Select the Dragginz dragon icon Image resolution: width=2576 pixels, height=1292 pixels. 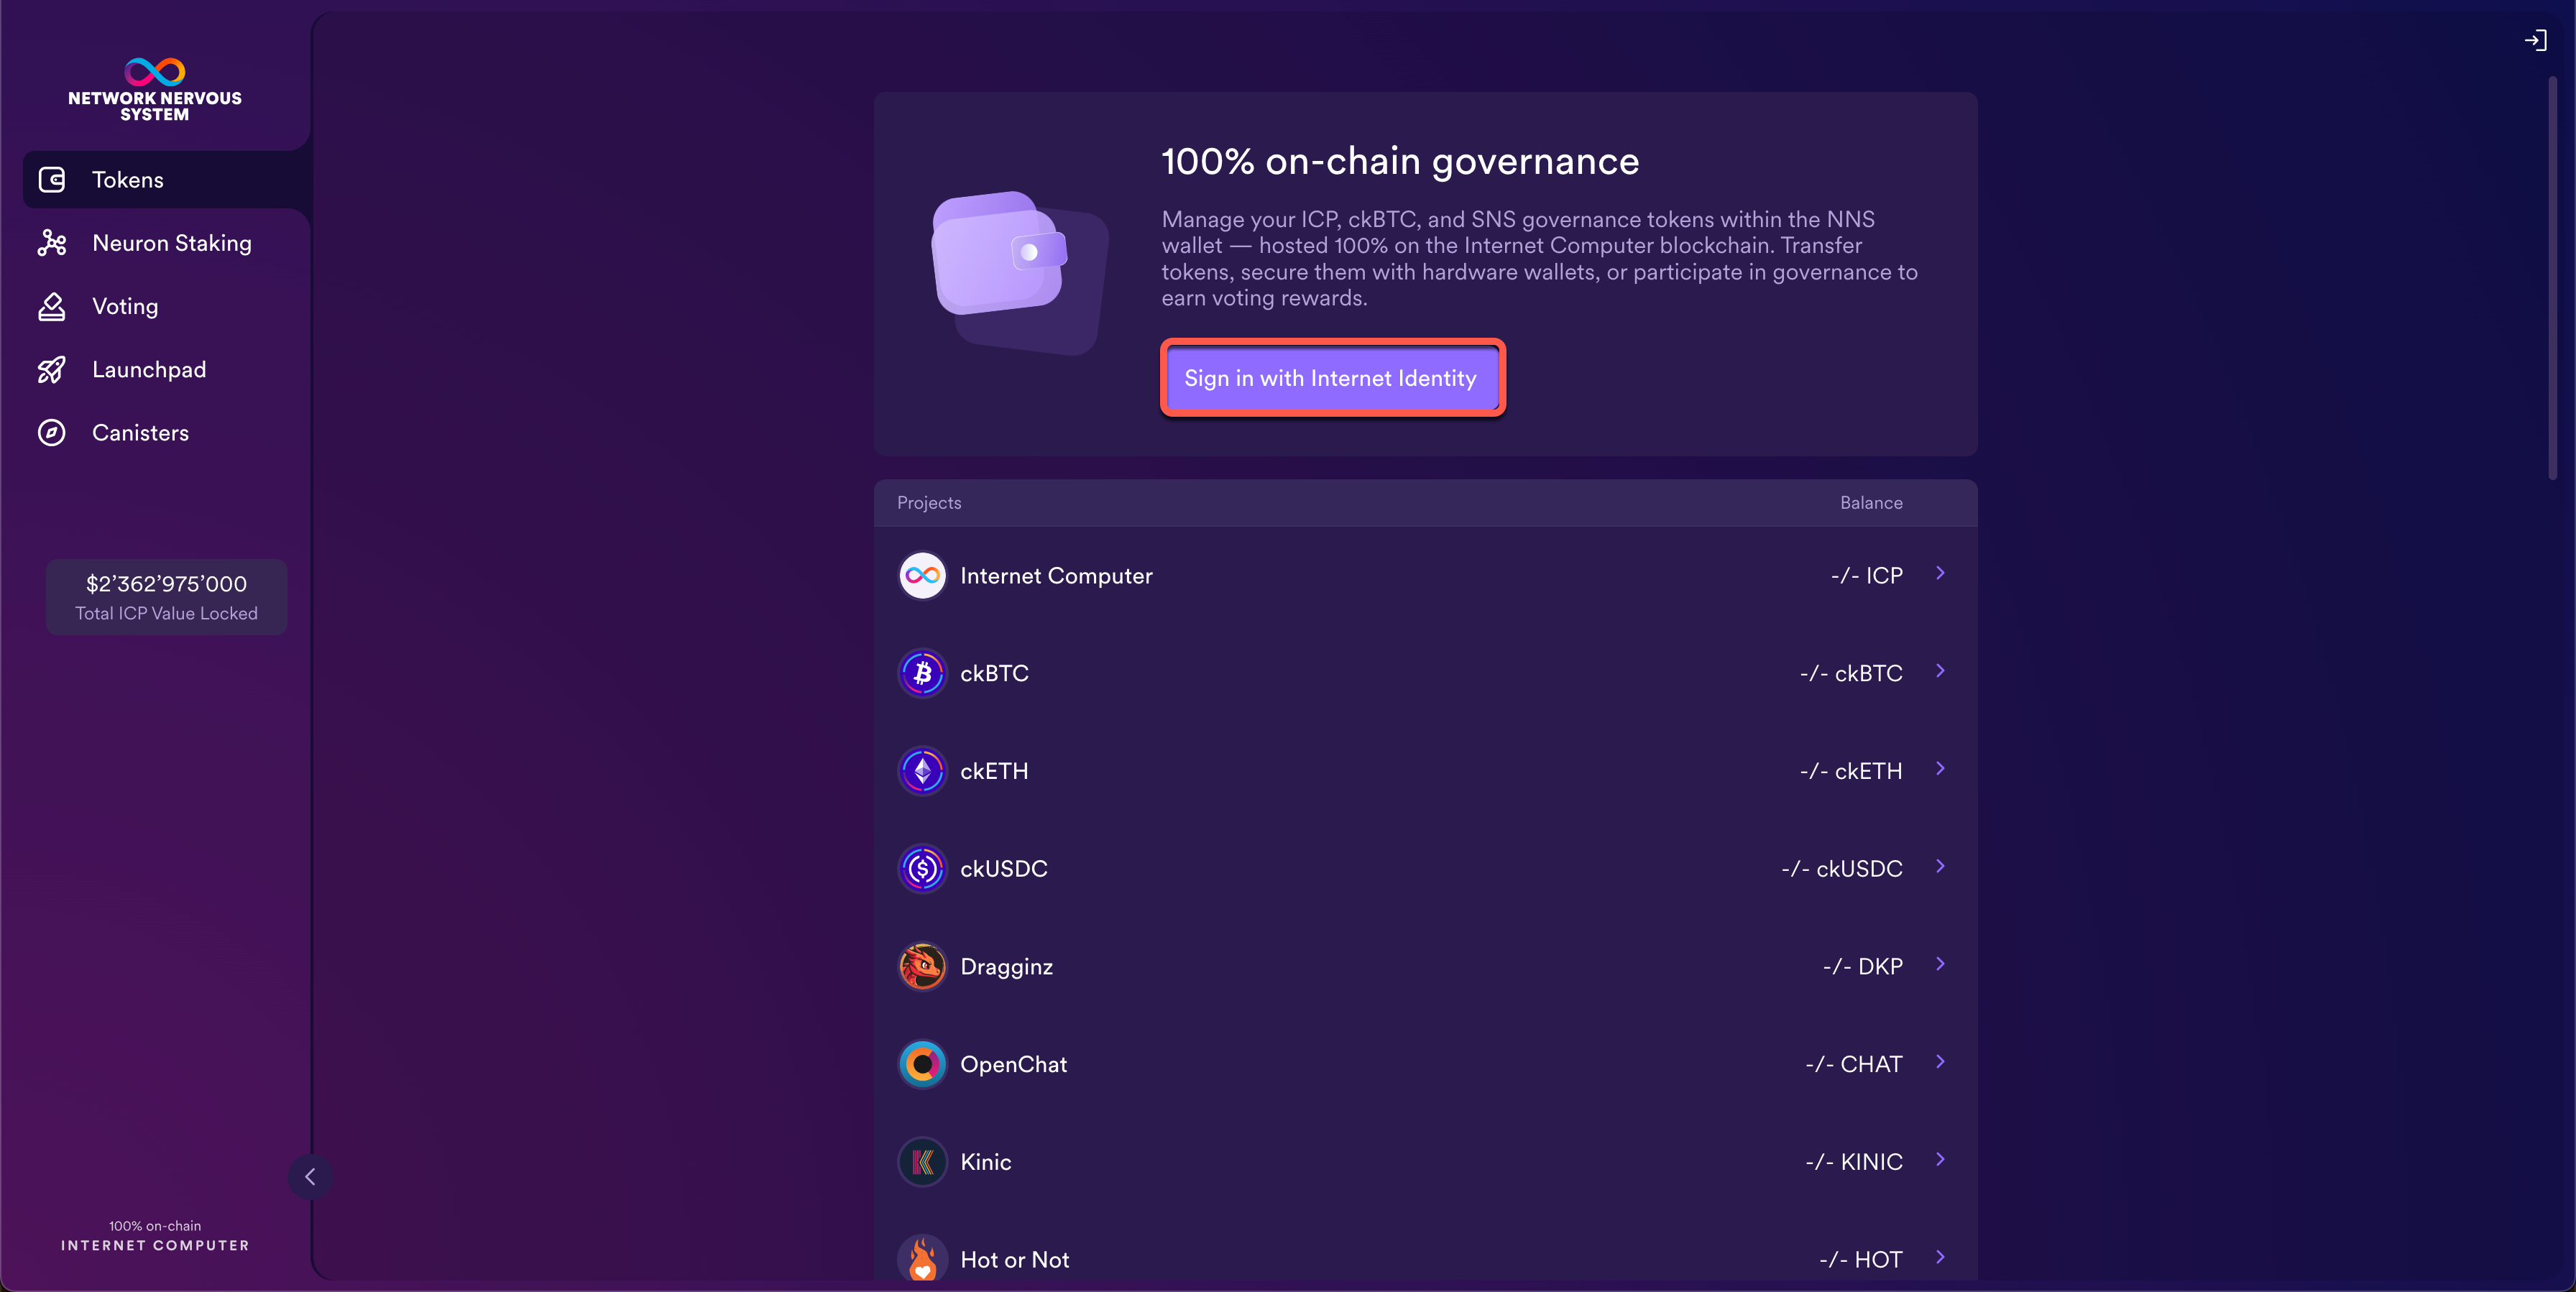[922, 966]
